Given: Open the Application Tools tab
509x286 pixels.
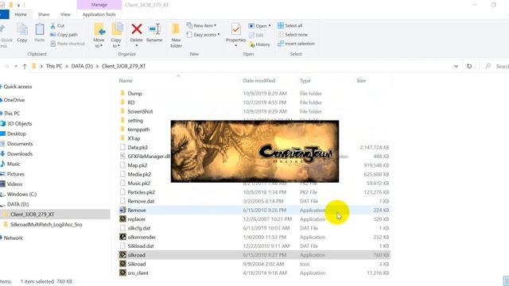Looking at the screenshot, I should point(99,14).
